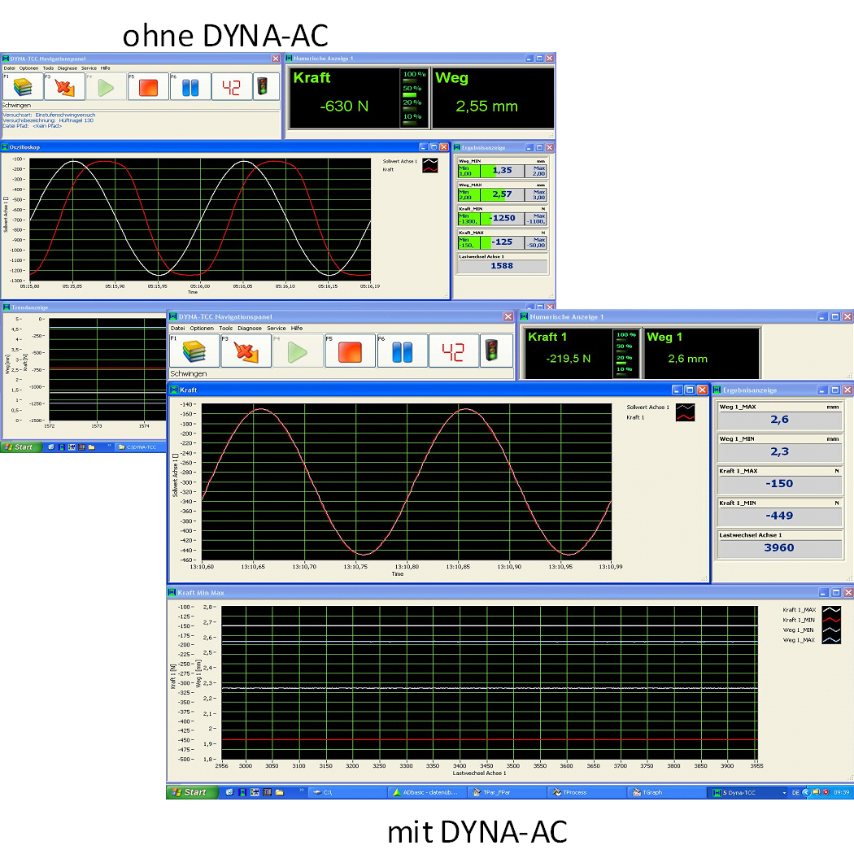854x854 pixels.
Task: Click Weg 1_MAX legend color swatch
Action: point(832,640)
